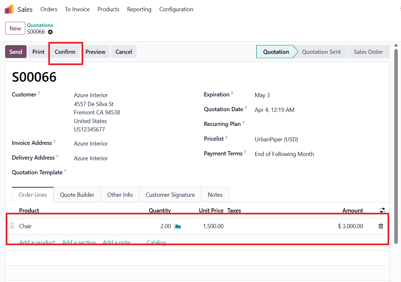Click help icon beside Pricelist label

226,137
